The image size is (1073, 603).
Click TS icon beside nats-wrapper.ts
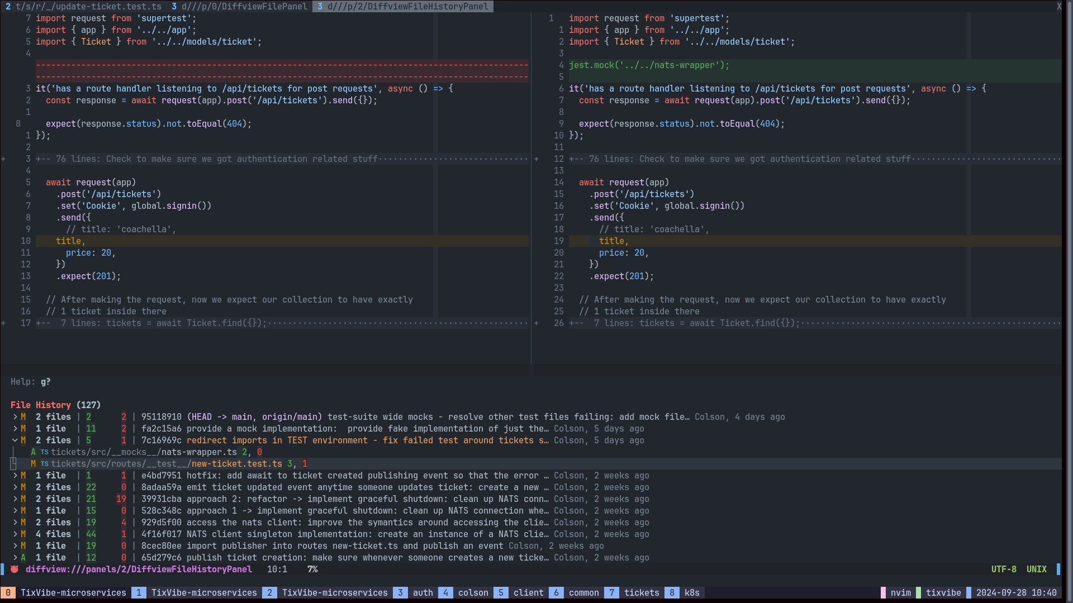(45, 452)
